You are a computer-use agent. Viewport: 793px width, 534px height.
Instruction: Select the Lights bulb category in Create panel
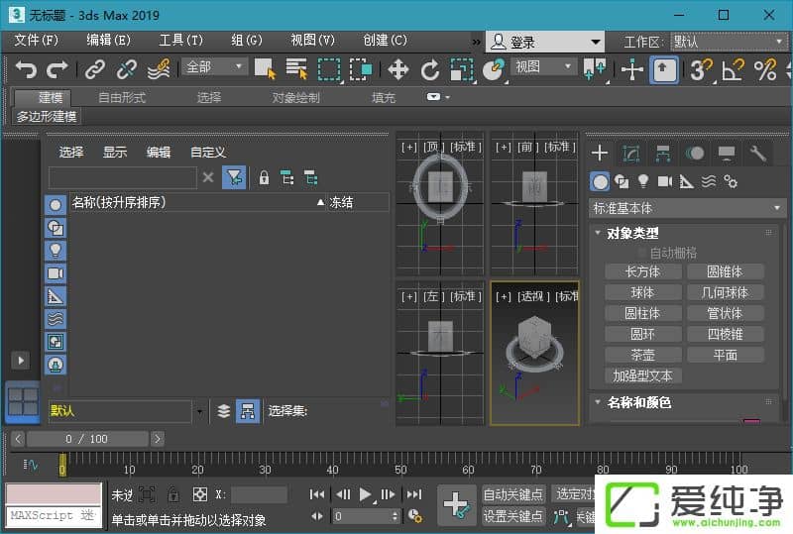coord(642,181)
